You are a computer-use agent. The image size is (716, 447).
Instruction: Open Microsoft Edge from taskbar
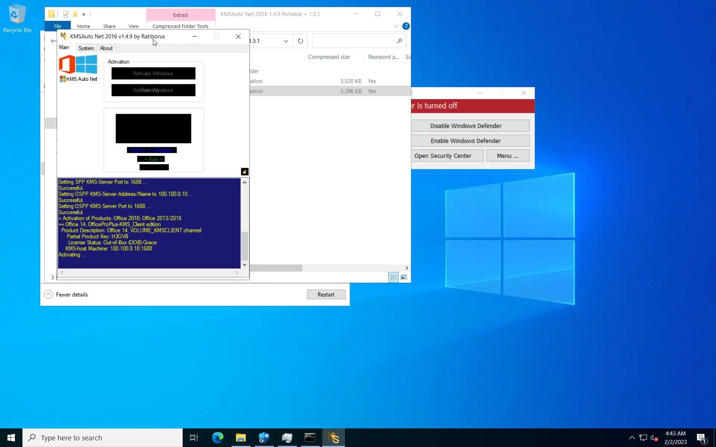217,438
